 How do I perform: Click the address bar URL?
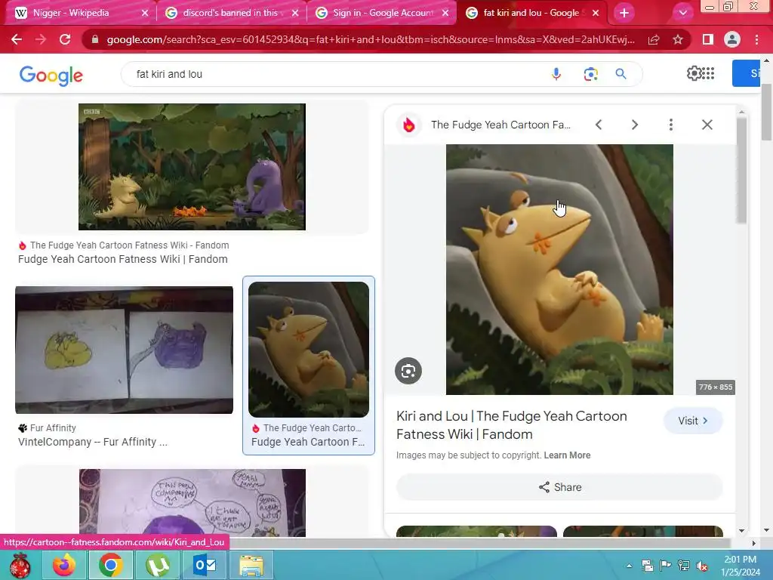371,39
